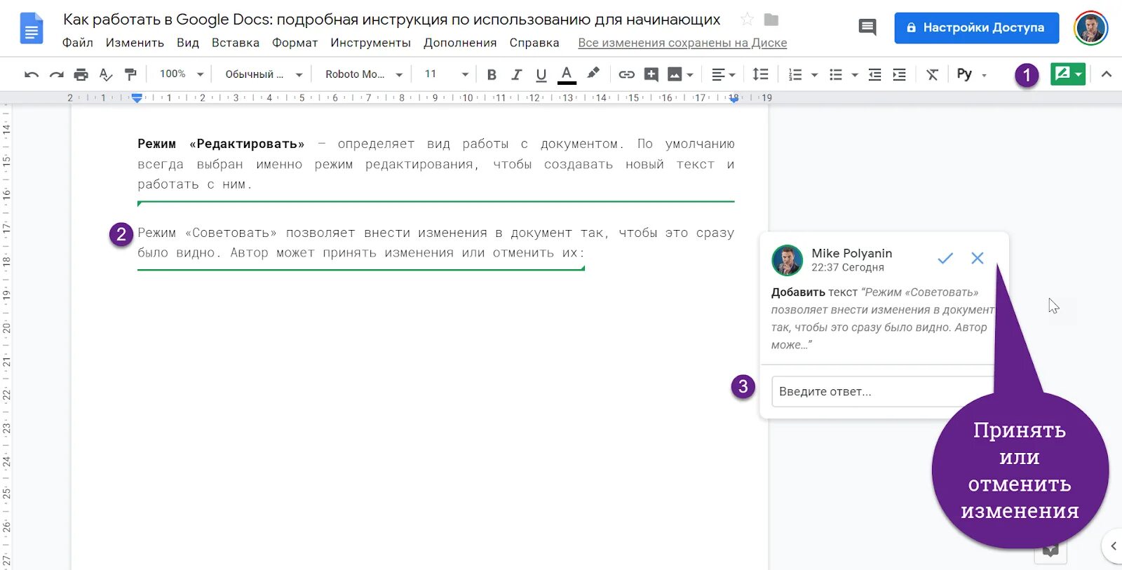Open the text color picker
1122x570 pixels.
(x=567, y=74)
